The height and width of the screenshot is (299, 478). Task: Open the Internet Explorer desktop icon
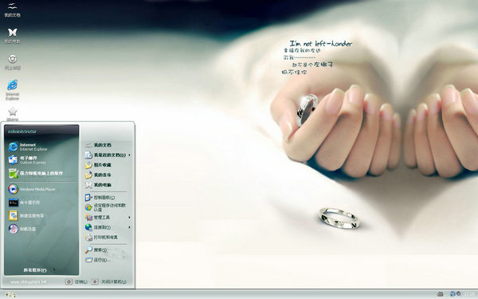pyautogui.click(x=12, y=89)
